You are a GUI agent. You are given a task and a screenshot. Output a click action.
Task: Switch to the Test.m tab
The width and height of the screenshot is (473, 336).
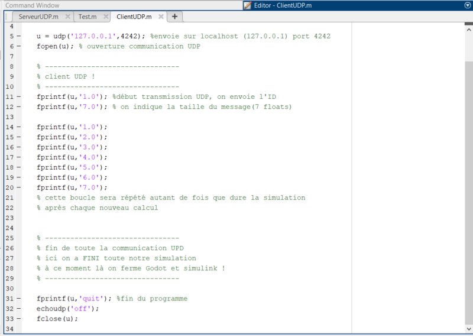[87, 17]
